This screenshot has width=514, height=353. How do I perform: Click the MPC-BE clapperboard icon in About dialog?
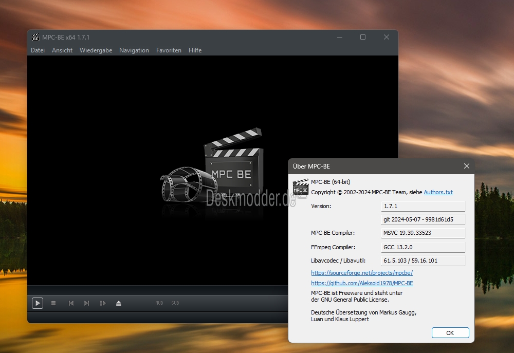point(300,187)
